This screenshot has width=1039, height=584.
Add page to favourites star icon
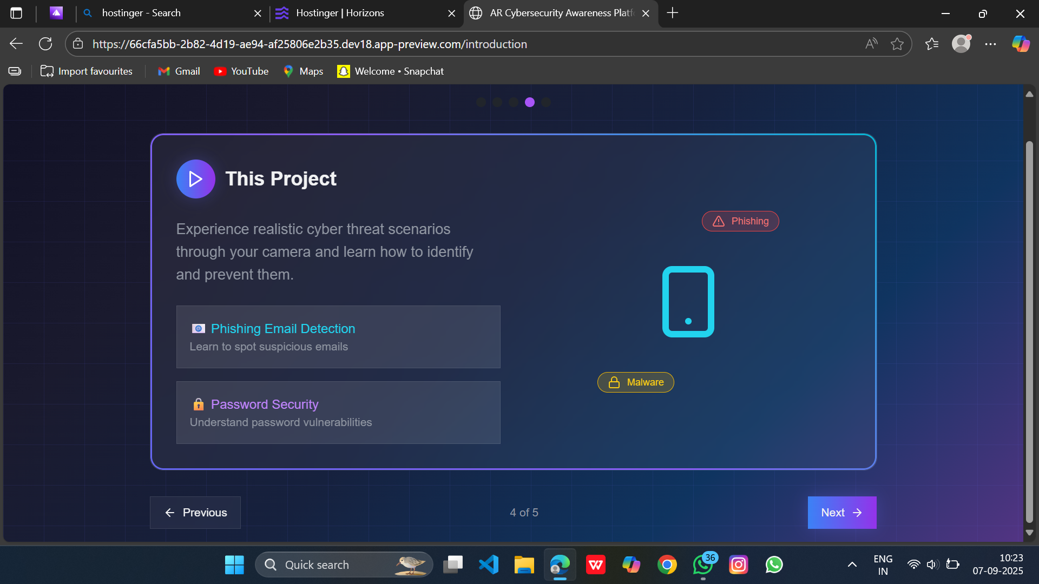pyautogui.click(x=897, y=44)
